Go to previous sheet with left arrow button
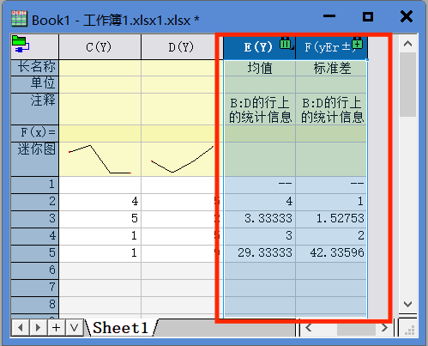This screenshot has width=428, height=346. click(21, 327)
